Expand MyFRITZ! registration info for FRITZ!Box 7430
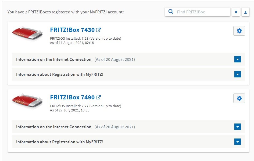The height and width of the screenshot is (161, 254). [x=238, y=74]
